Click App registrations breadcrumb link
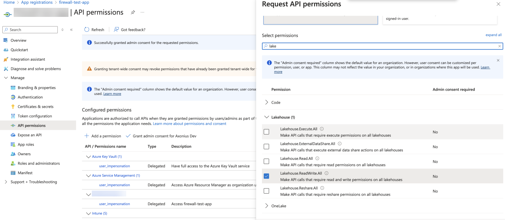Viewport: 505px width, 220px height. [x=37, y=2]
